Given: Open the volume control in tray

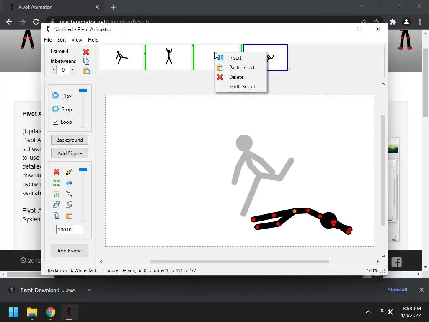Looking at the screenshot, I should pos(390,312).
